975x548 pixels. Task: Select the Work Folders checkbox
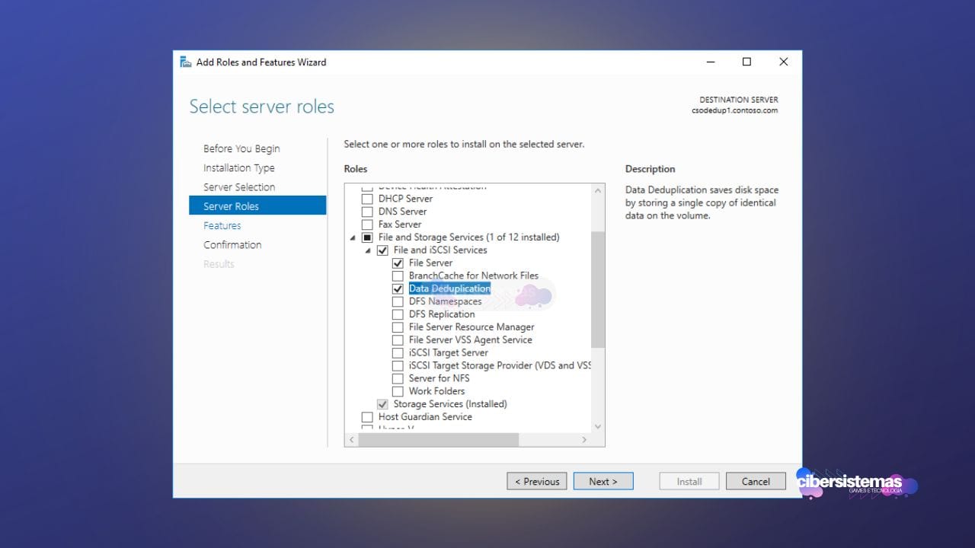tap(398, 391)
